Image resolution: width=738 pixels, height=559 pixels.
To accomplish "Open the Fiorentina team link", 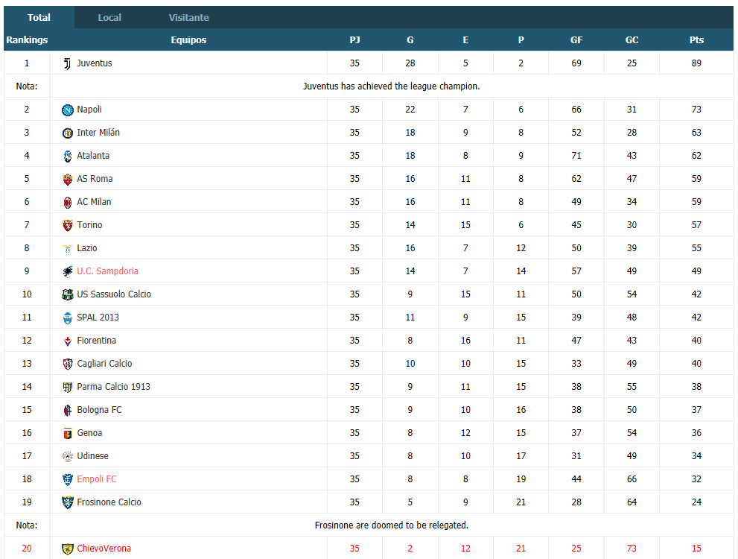I will (x=97, y=340).
